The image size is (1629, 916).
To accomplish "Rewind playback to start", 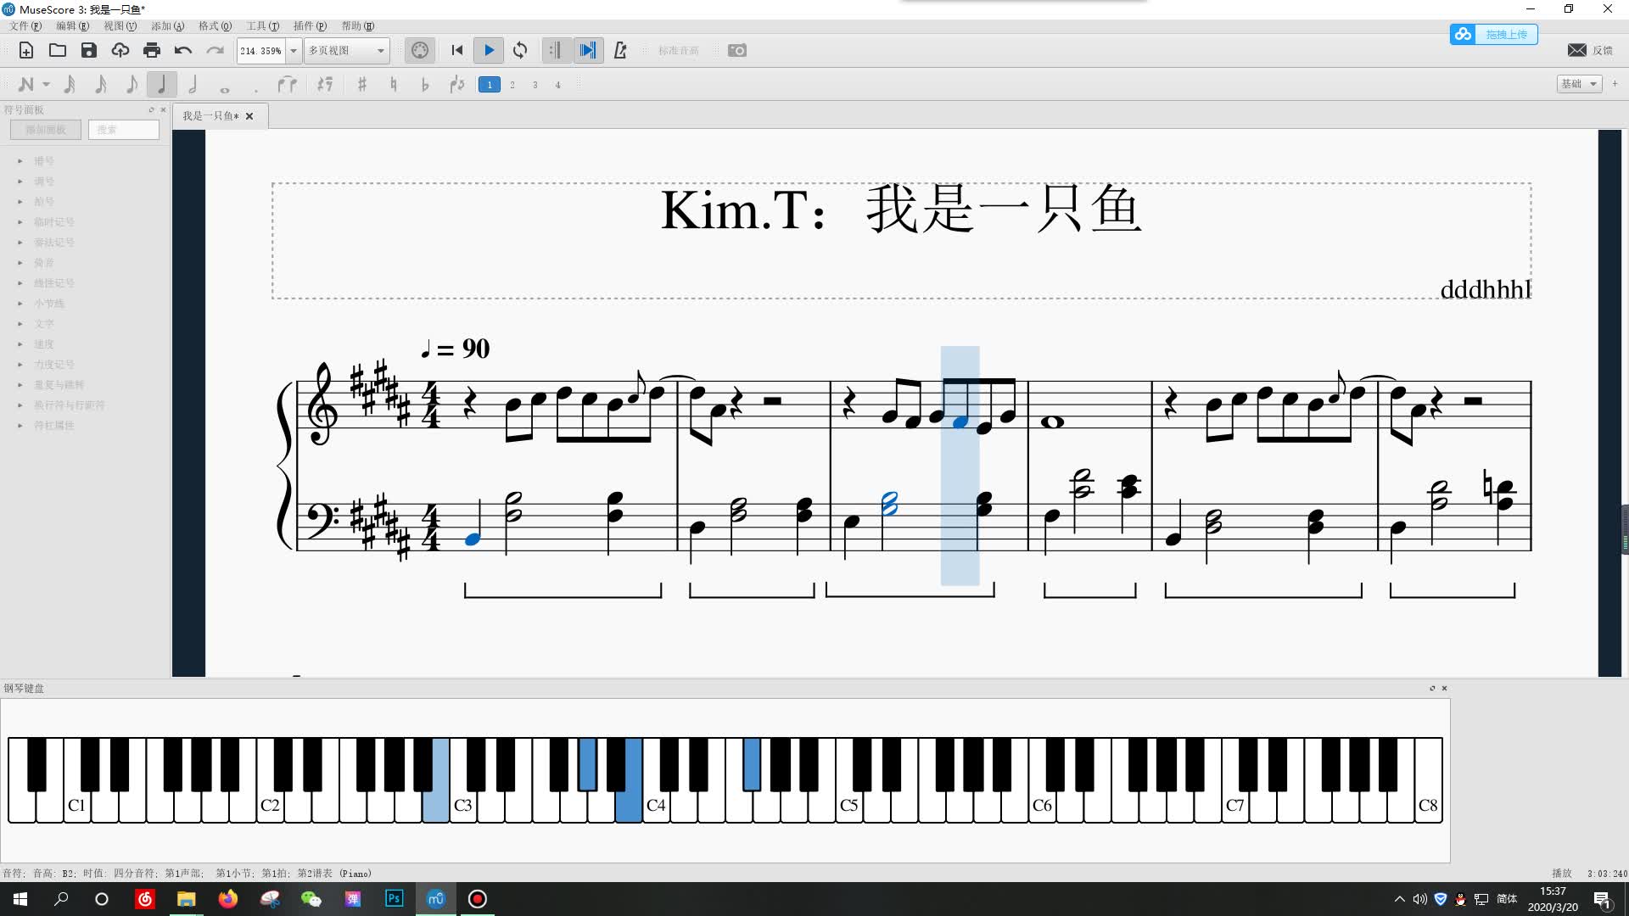I will (x=457, y=50).
